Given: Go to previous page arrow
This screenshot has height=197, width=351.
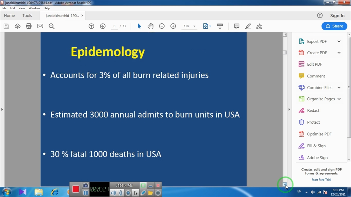Looking at the screenshot, I should point(91,26).
